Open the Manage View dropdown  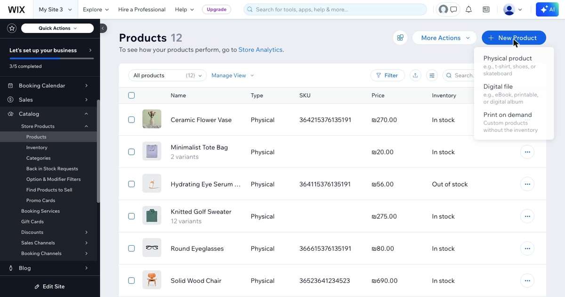(233, 75)
